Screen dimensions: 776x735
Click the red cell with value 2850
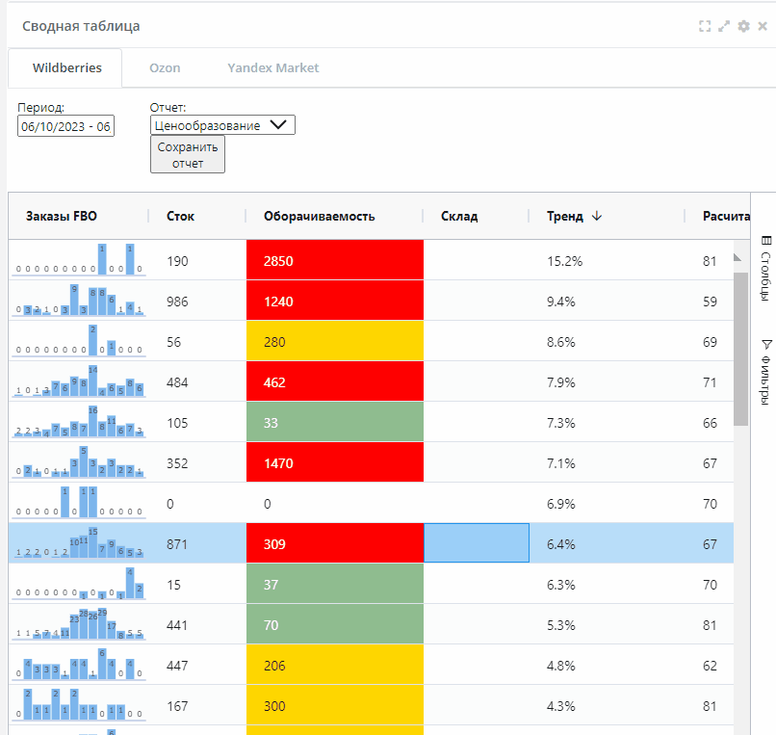pyautogui.click(x=335, y=260)
